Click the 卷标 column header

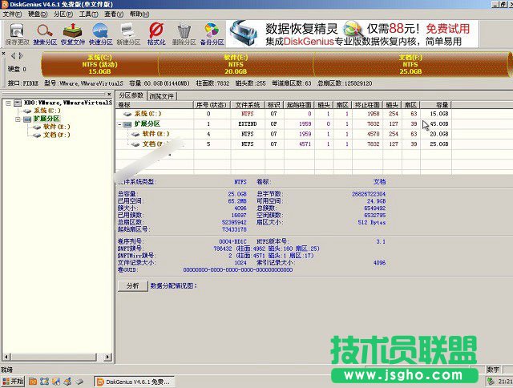click(x=155, y=105)
